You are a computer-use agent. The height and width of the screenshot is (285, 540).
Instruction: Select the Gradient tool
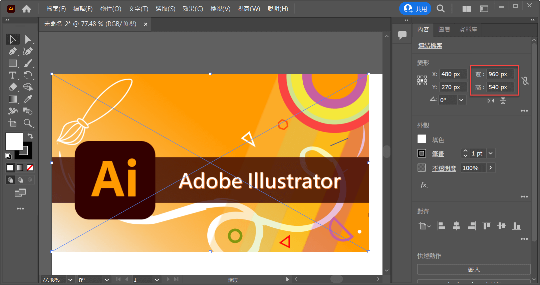tap(13, 99)
